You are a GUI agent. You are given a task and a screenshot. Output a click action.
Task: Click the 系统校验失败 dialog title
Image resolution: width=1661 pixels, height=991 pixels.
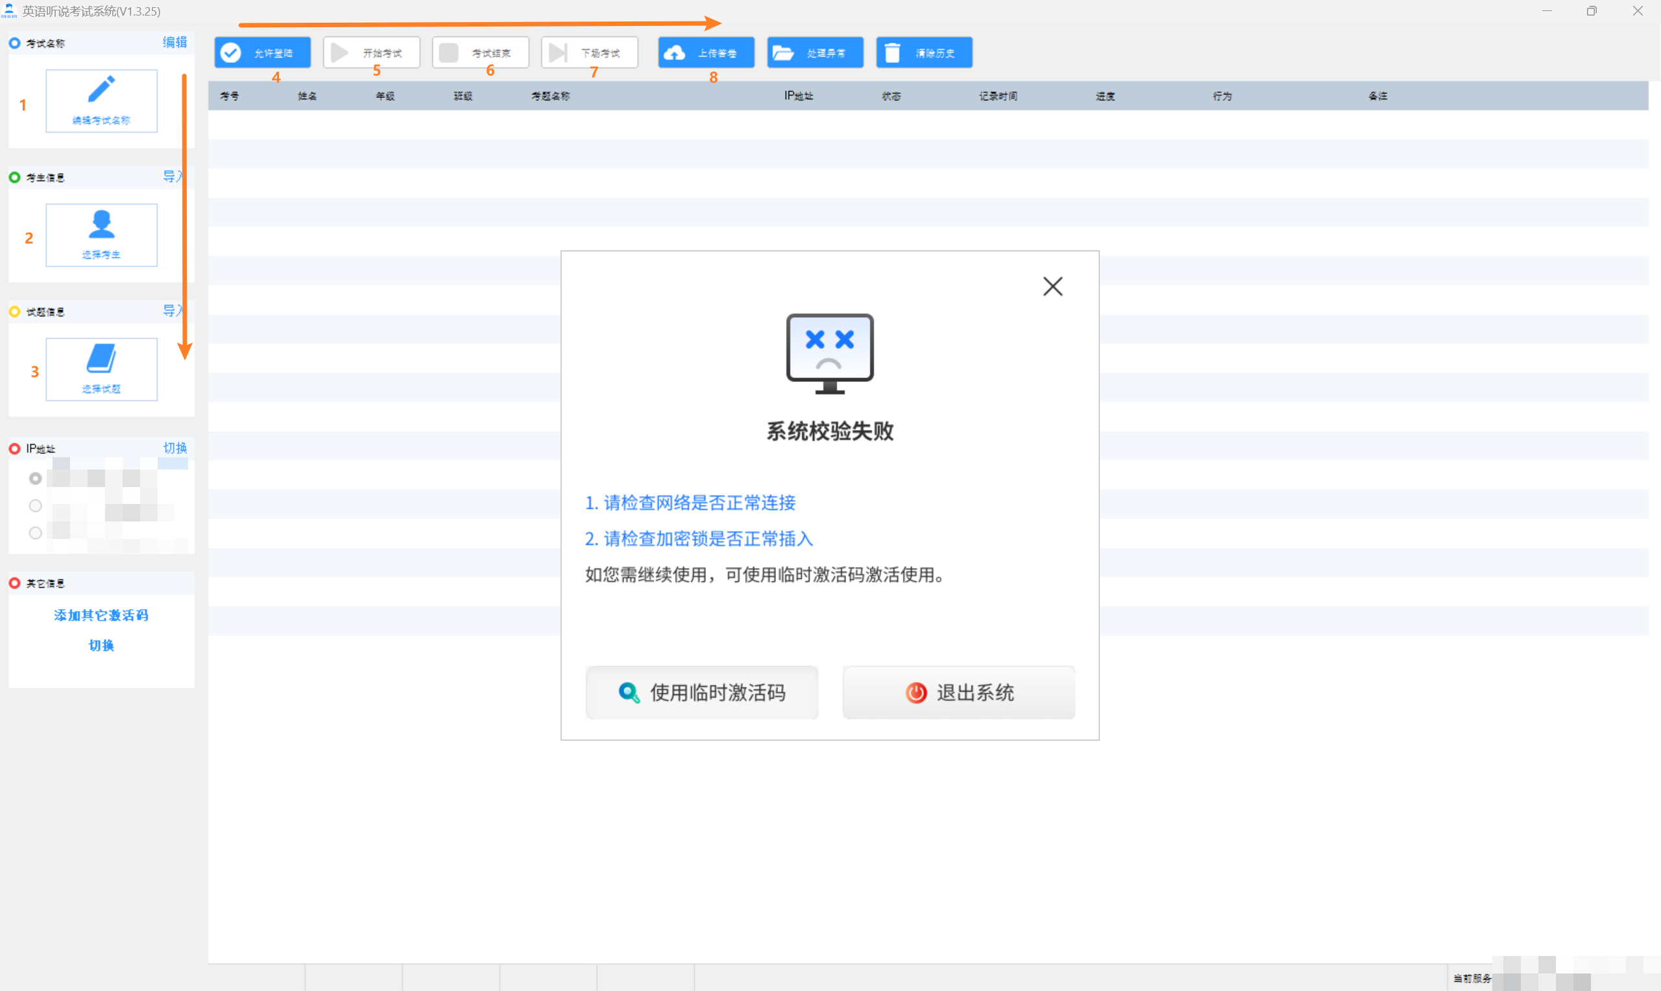[829, 431]
